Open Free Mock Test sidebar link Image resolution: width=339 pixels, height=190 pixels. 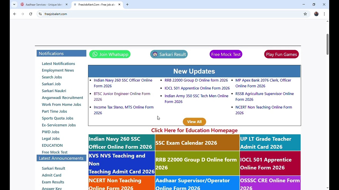(55, 152)
